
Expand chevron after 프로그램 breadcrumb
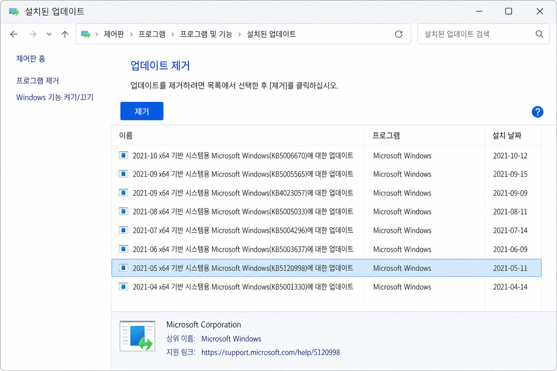[173, 34]
